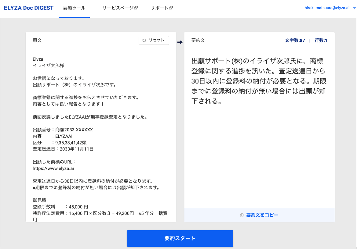Screen dimensions: 357x249
Task: Click the line 内容：ELYZAAI
Action: tap(53, 136)
